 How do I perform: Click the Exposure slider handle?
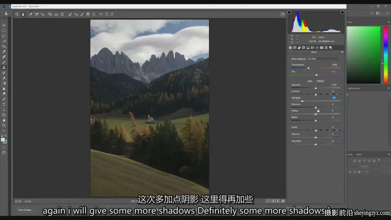(x=316, y=88)
